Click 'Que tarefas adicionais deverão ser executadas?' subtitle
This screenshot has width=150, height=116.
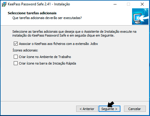(x=47, y=18)
